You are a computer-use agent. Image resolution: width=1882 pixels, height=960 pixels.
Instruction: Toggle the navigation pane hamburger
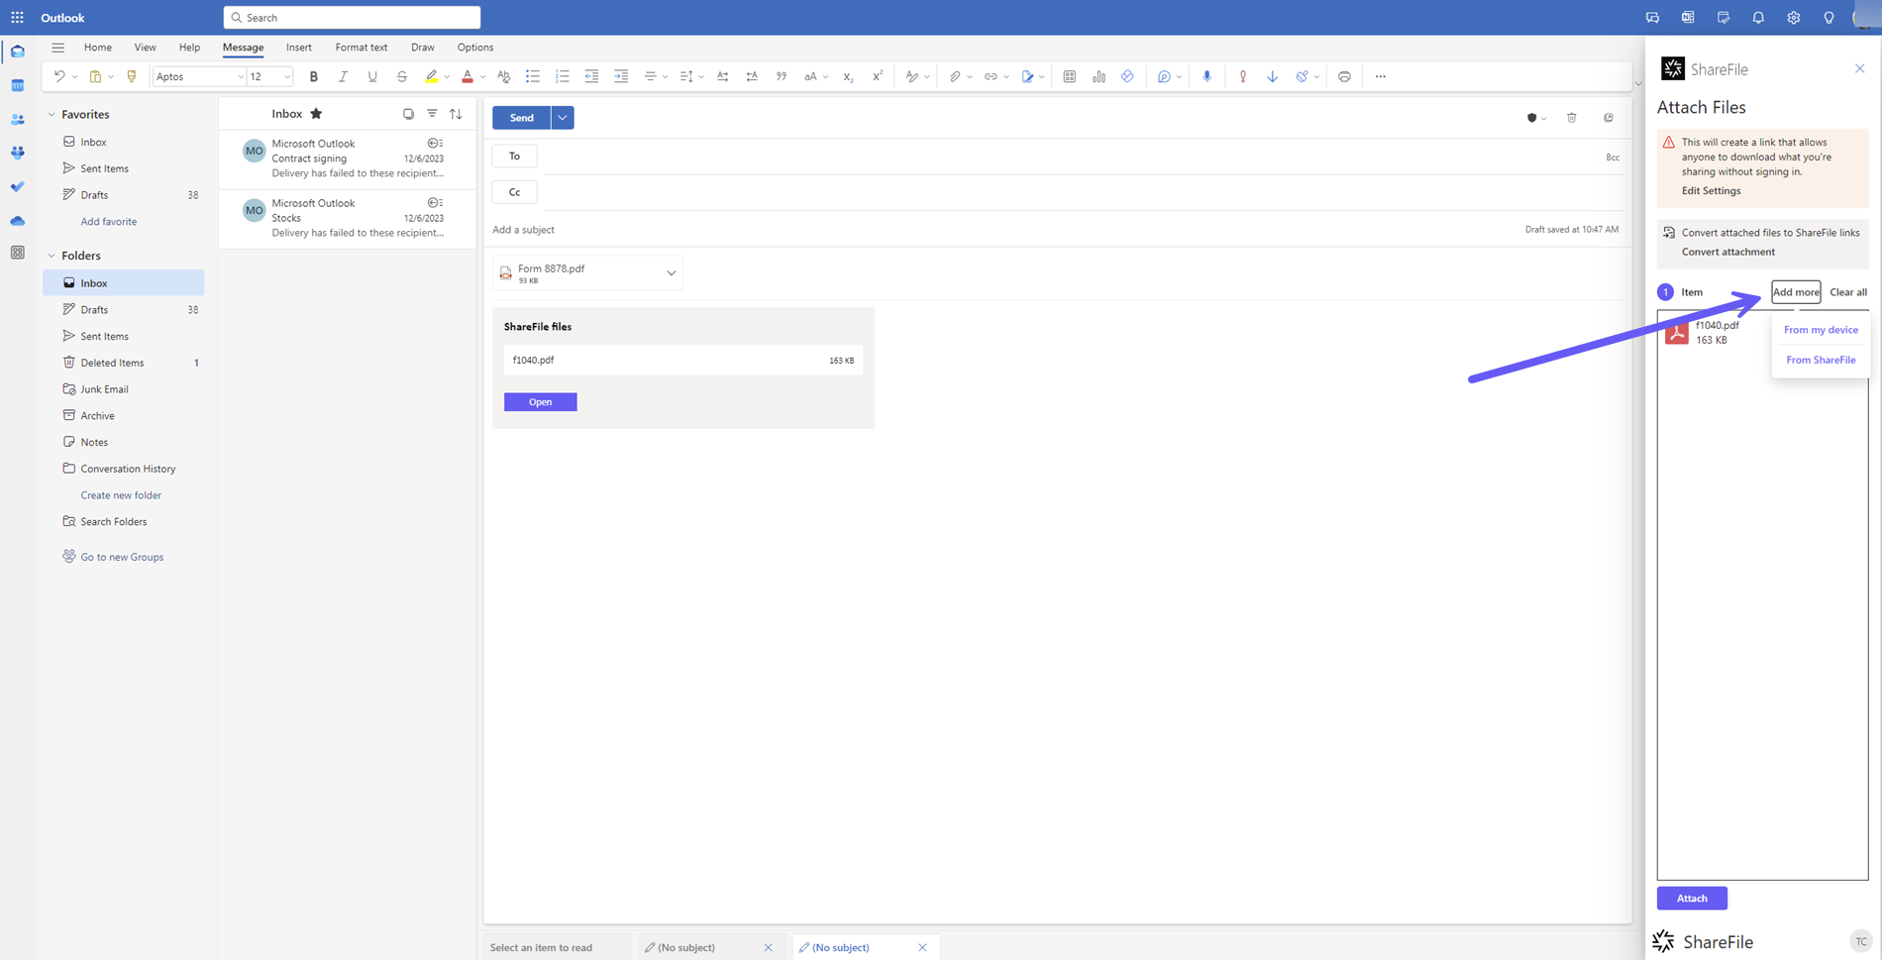(58, 48)
